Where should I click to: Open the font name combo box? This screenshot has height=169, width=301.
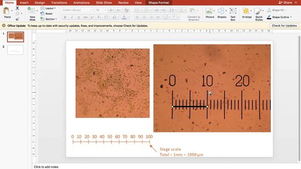tap(77, 10)
